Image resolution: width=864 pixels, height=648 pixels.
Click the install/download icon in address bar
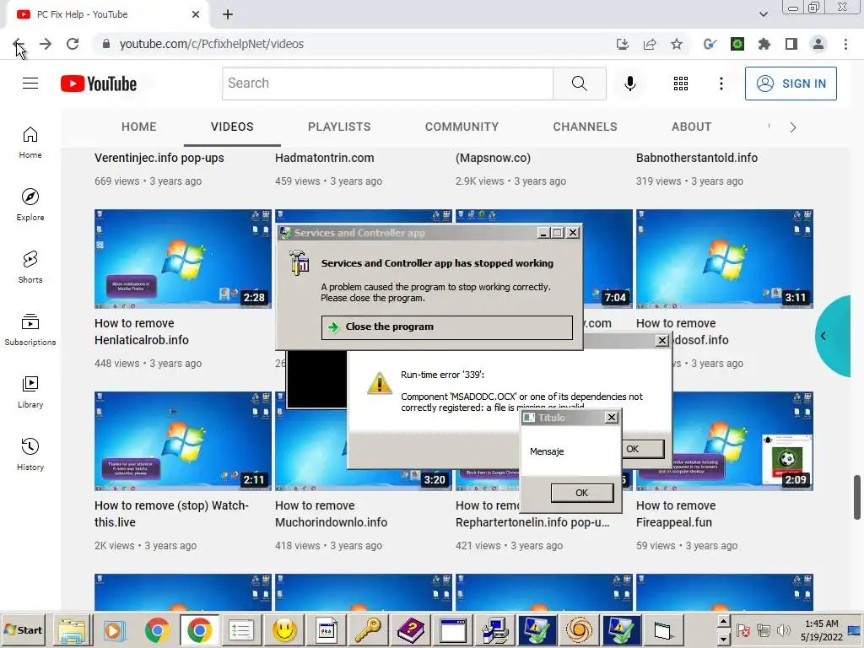pos(623,44)
